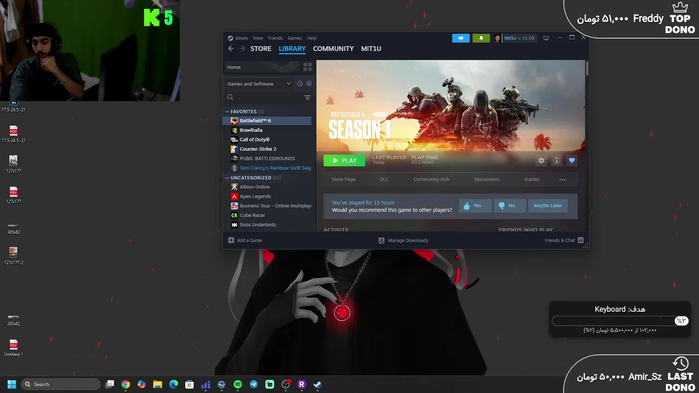Open the purple R app in taskbar

pos(301,384)
